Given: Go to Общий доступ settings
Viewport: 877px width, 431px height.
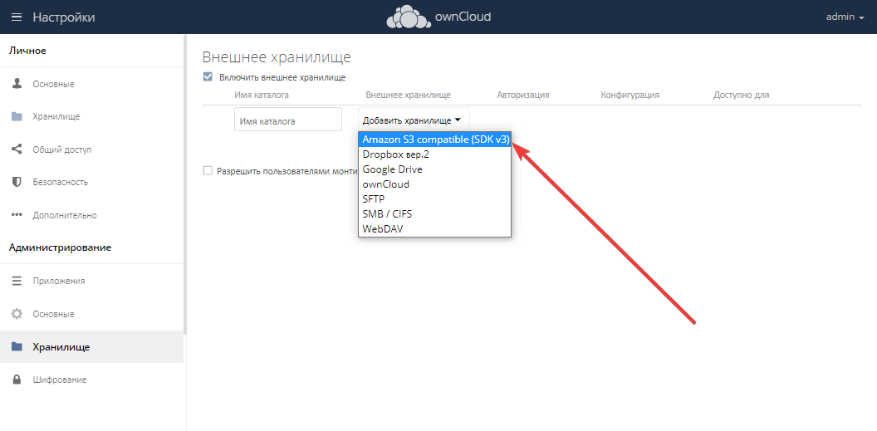Looking at the screenshot, I should (x=91, y=149).
